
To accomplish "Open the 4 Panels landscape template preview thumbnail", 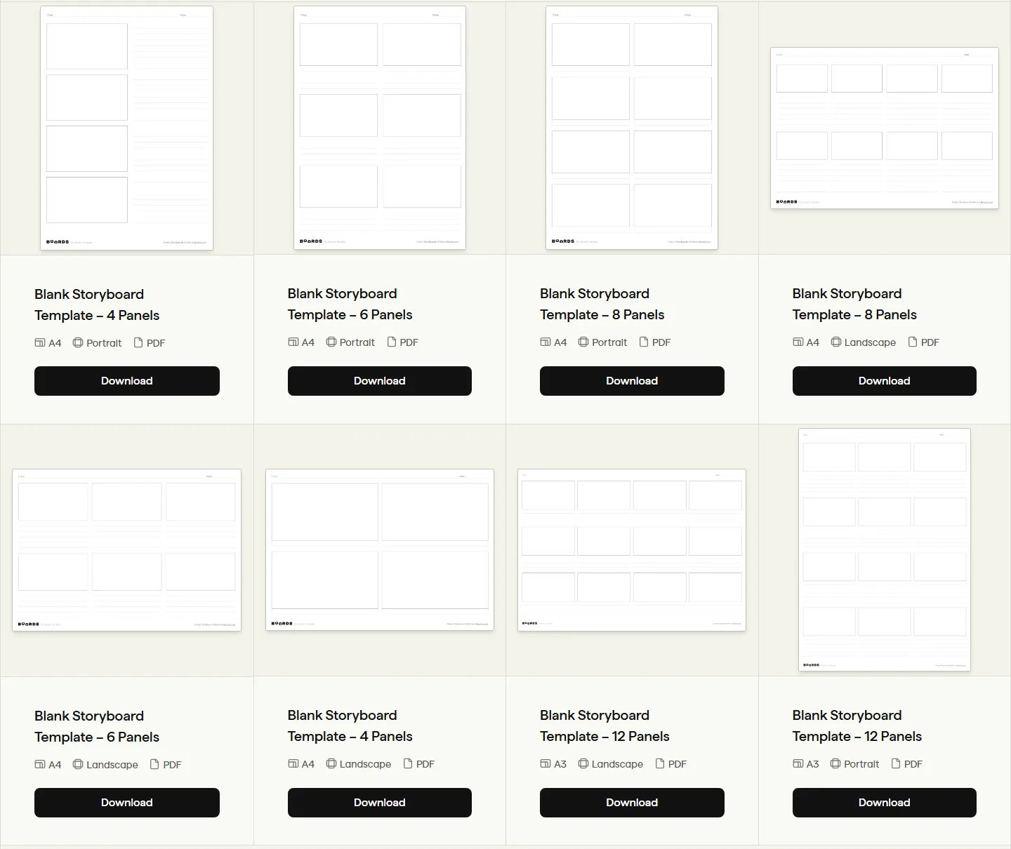I will [x=380, y=550].
